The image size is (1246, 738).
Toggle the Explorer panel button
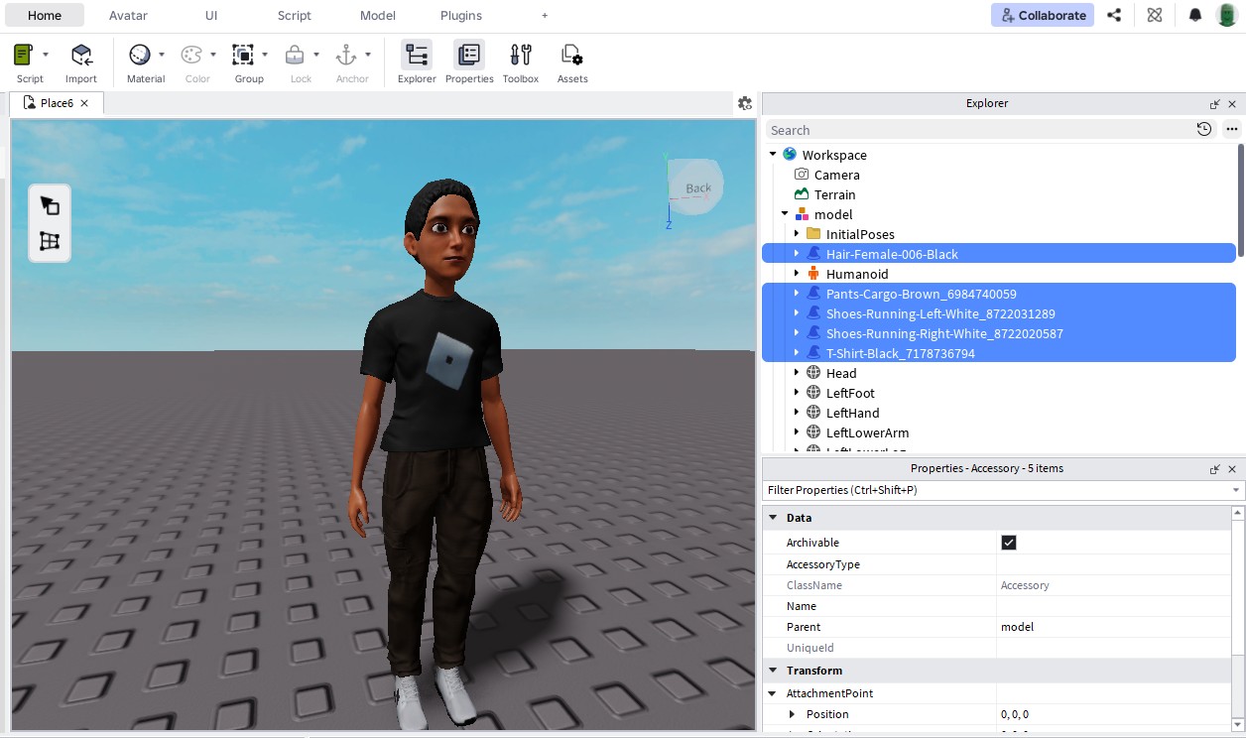pos(417,56)
